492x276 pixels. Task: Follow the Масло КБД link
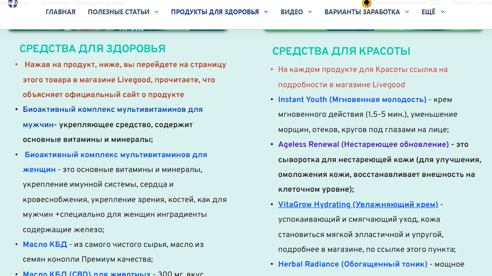(45, 244)
